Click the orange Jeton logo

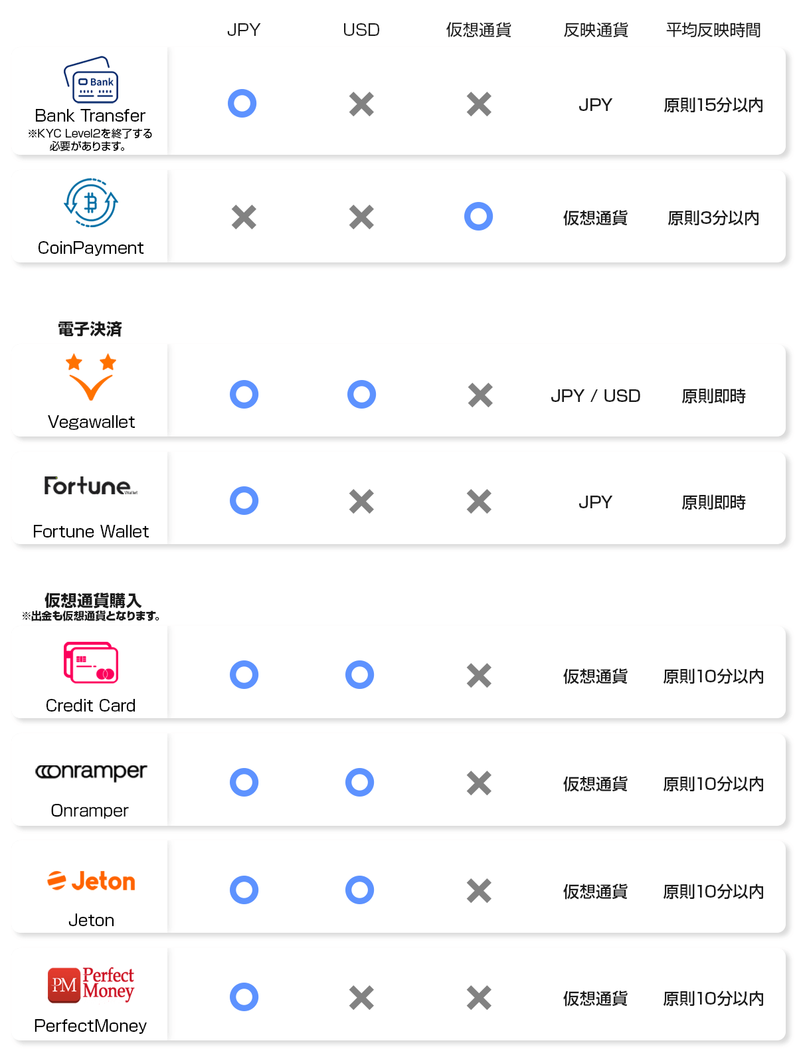pyautogui.click(x=91, y=881)
